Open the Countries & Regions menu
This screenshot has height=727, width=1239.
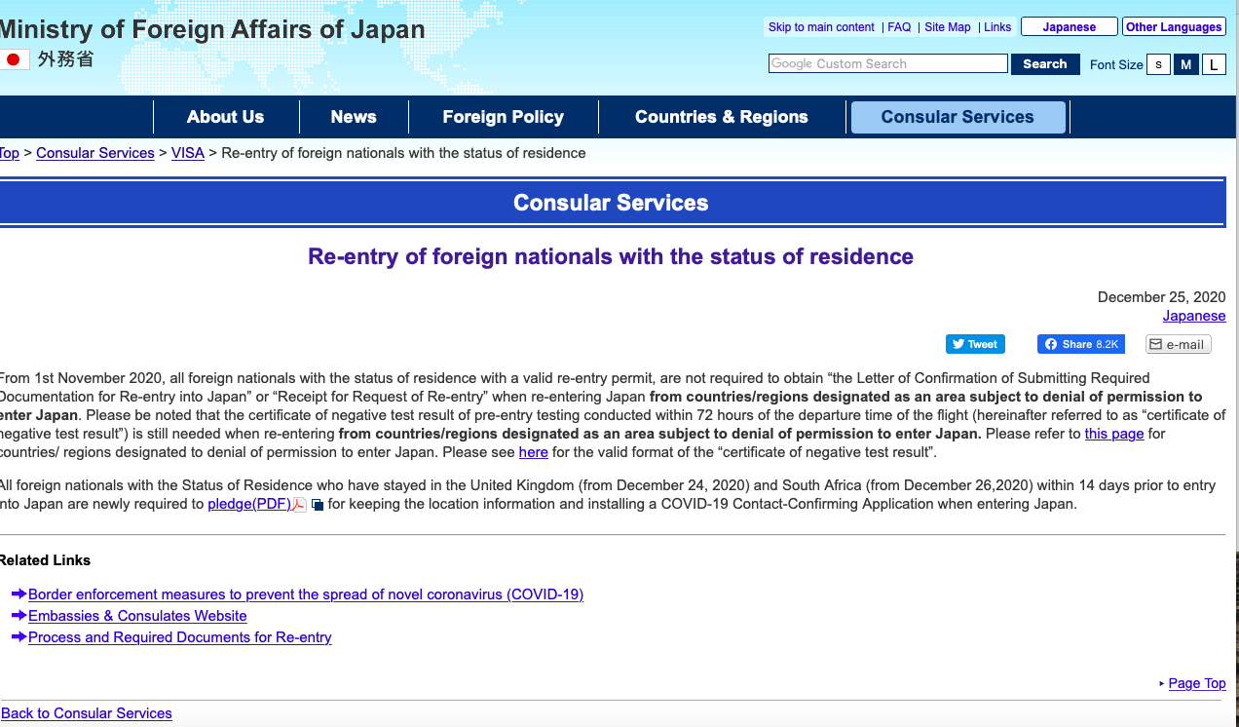click(721, 117)
